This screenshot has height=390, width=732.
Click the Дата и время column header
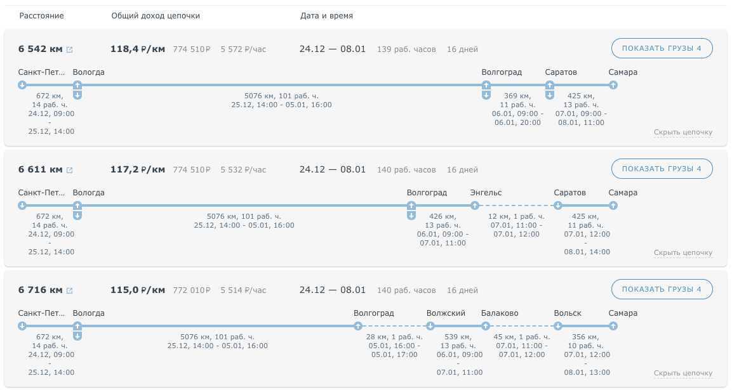(326, 16)
